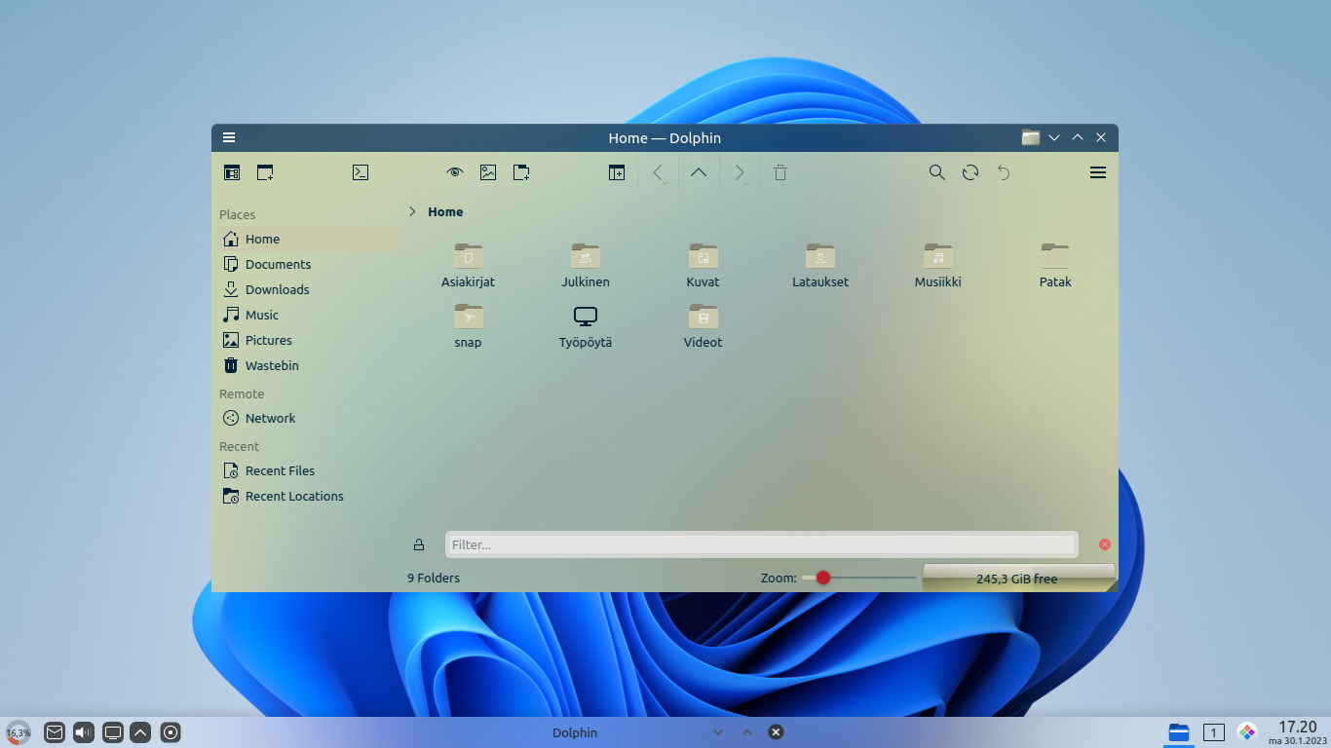This screenshot has height=748, width=1331.
Task: Select Home in the Places panel
Action: tap(307, 239)
